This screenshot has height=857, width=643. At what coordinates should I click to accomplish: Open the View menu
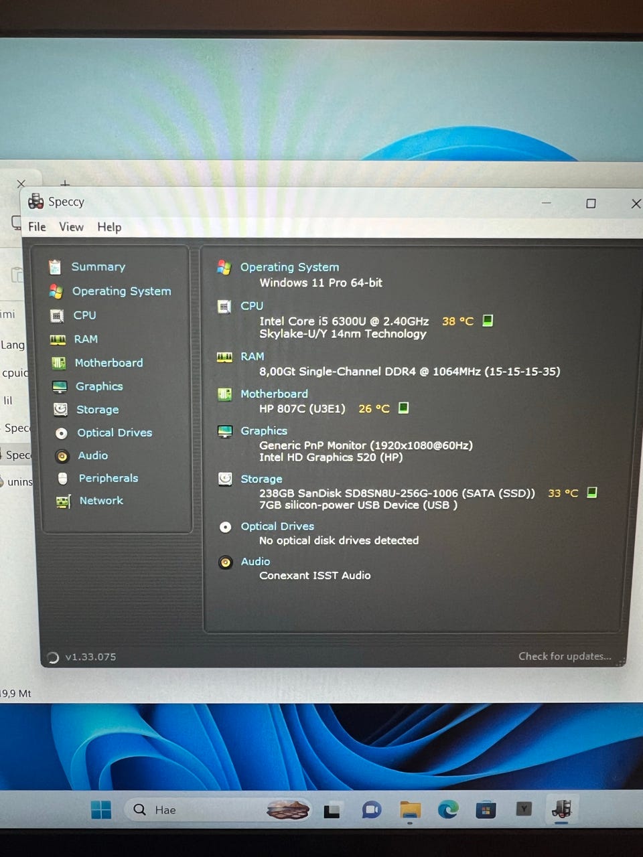click(71, 227)
